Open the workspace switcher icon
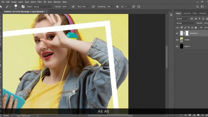The height and width of the screenshot is (117, 208). pos(202,6)
